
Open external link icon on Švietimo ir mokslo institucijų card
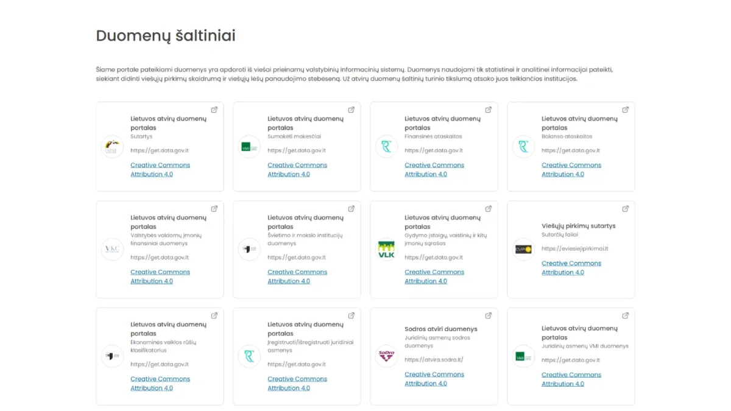[x=351, y=209]
